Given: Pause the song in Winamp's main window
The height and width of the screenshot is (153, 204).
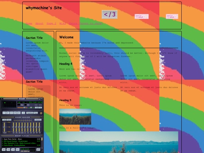Looking at the screenshot, I should click(x=11, y=113).
